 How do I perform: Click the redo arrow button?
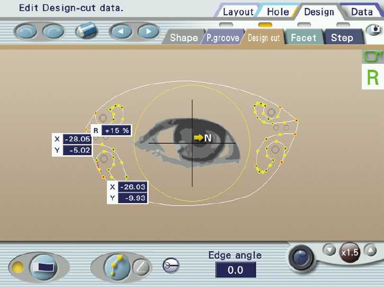pos(53,32)
